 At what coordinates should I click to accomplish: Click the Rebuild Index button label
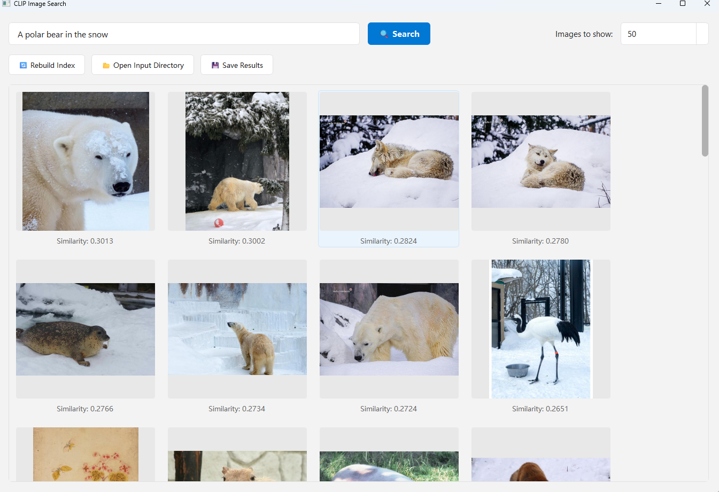click(53, 65)
